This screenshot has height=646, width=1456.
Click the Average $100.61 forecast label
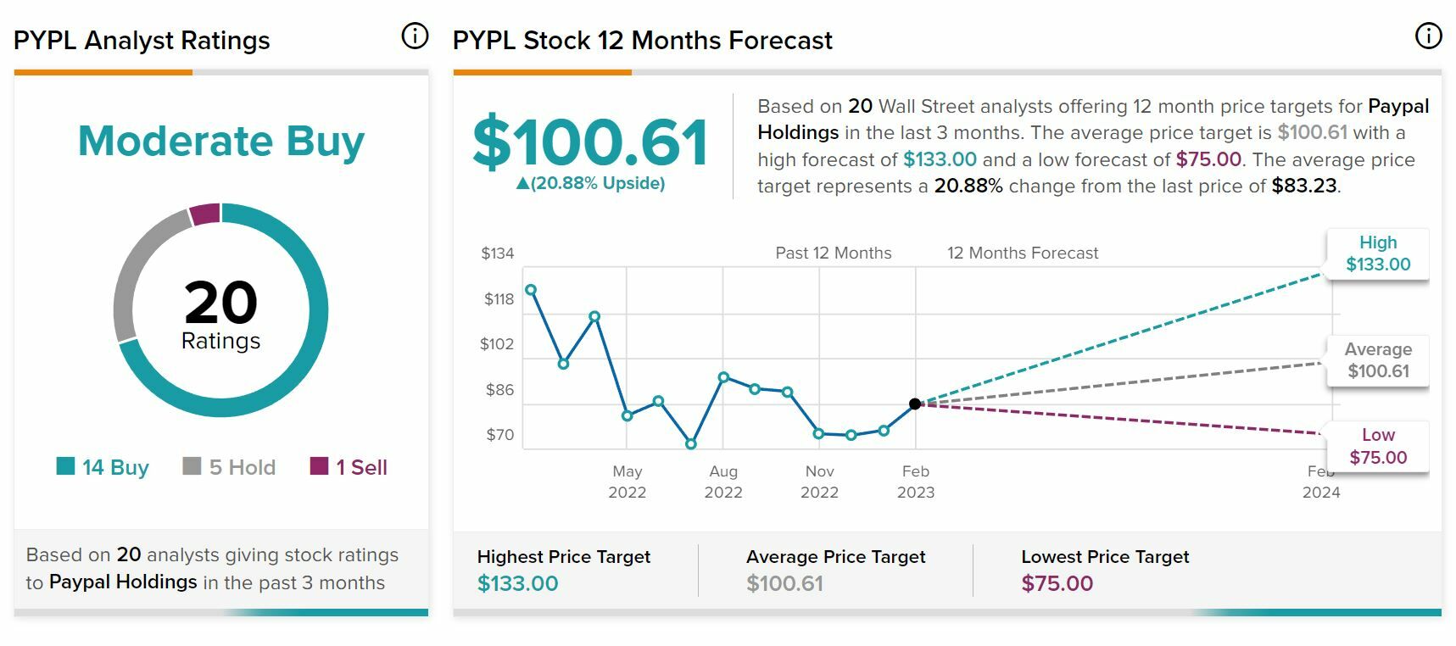coord(1378,360)
